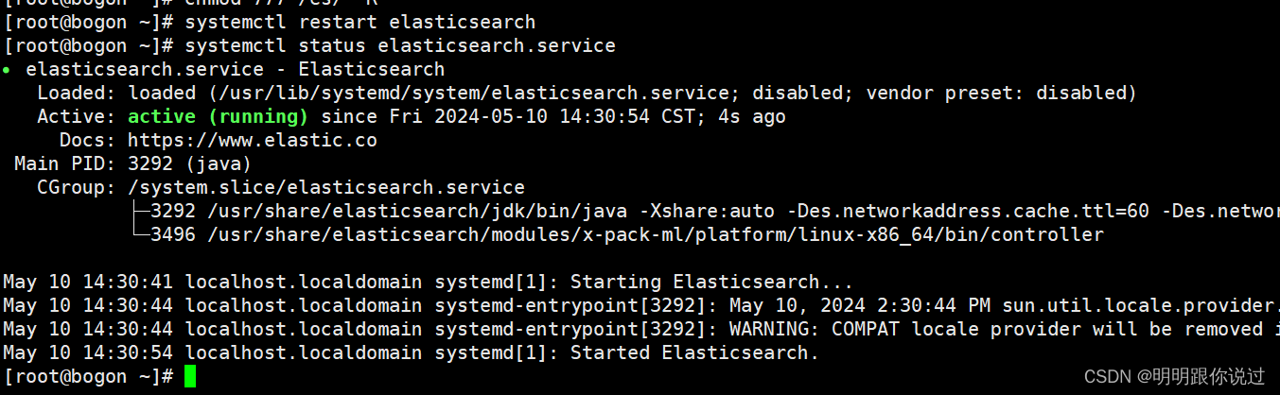
Task: Click the green 'active (running)' status text
Action: pos(219,116)
